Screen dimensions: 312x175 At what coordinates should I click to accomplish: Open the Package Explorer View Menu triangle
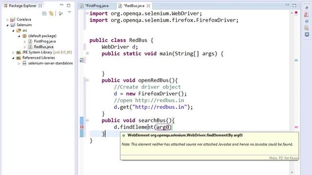69,12
